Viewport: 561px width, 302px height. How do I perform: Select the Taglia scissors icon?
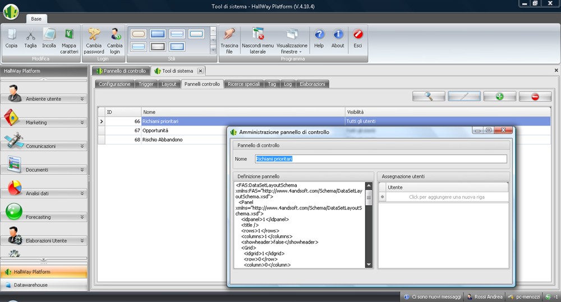coord(30,35)
